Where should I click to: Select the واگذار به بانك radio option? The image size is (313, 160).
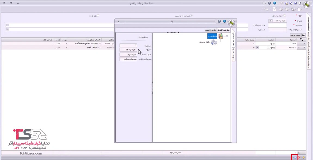(285, 16)
